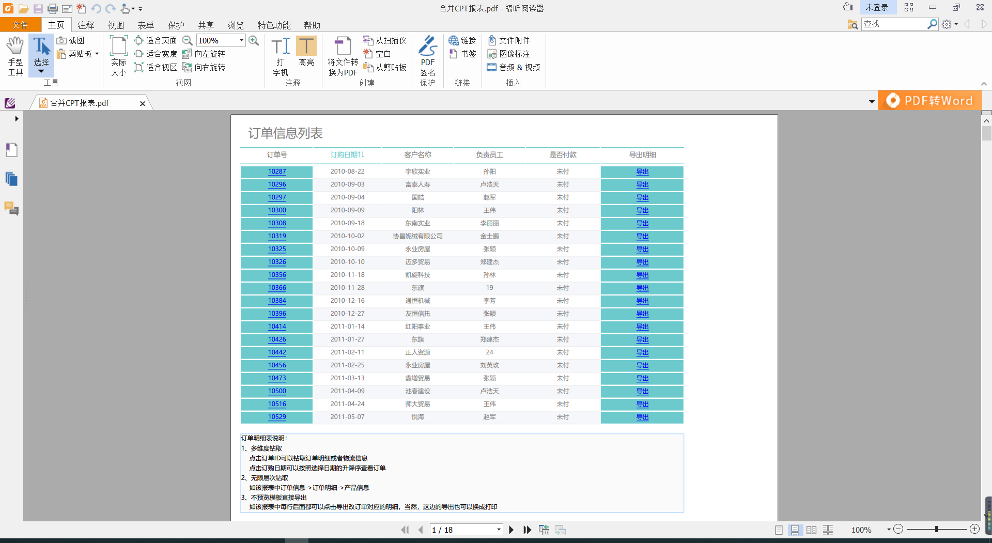Open the Bookmarks side panel
The height and width of the screenshot is (543, 992).
point(11,150)
